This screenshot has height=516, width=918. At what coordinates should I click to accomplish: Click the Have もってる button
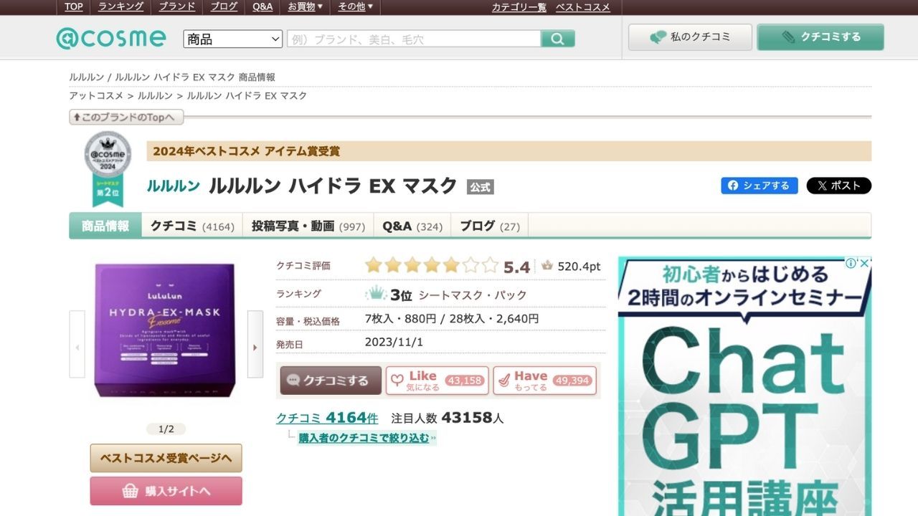click(544, 381)
